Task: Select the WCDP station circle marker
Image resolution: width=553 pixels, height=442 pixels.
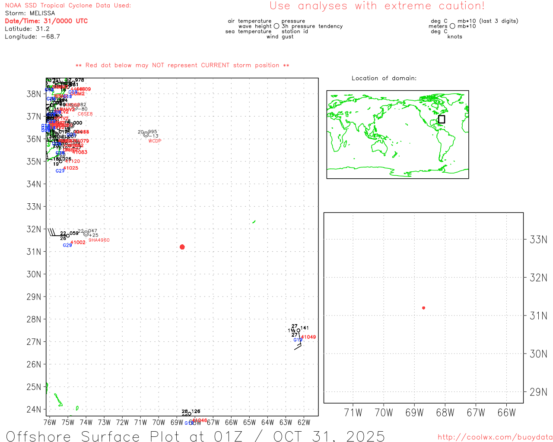Action: coord(146,134)
